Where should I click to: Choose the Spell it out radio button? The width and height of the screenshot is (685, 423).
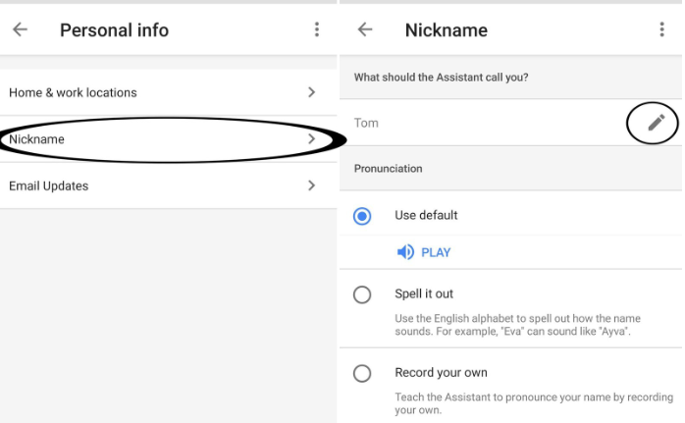(x=362, y=294)
